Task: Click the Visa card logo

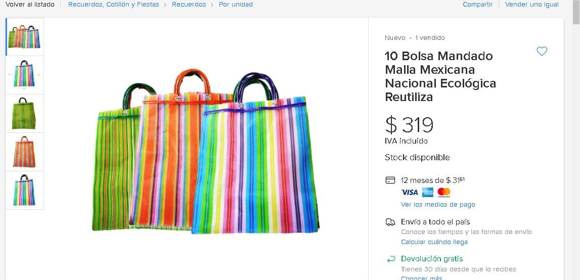Action: [410, 192]
